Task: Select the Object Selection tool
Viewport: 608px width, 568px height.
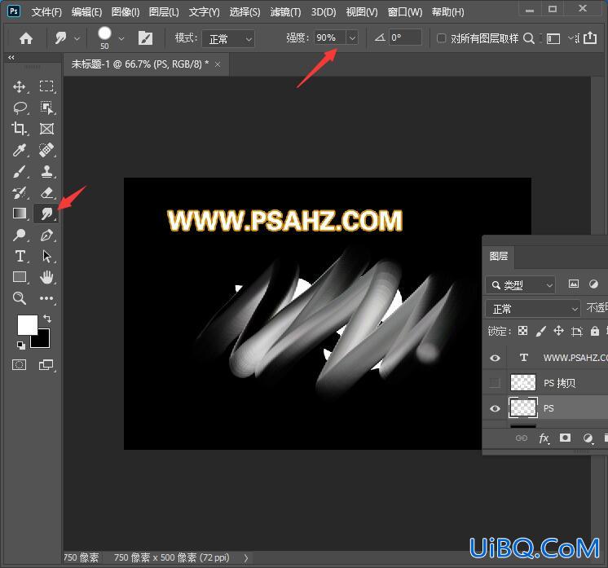Action: pos(46,108)
